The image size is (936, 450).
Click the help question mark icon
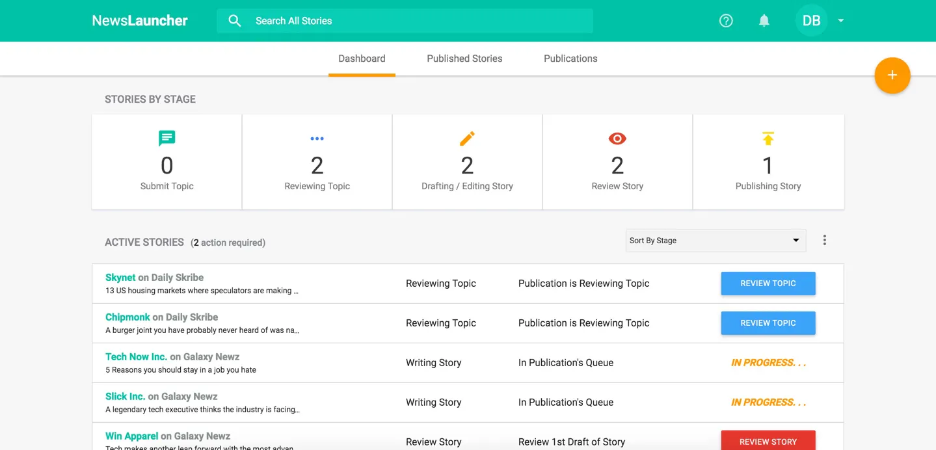pyautogui.click(x=726, y=21)
